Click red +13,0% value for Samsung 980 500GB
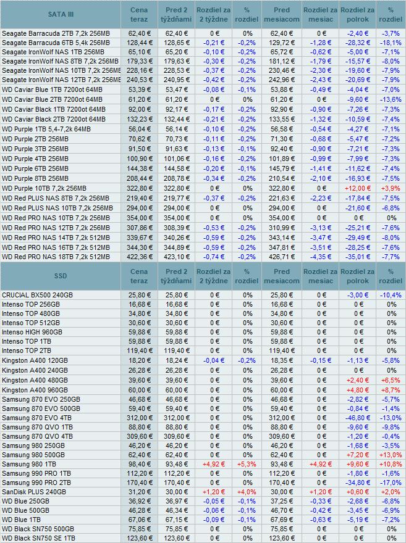406x543 pixels. click(x=391, y=455)
